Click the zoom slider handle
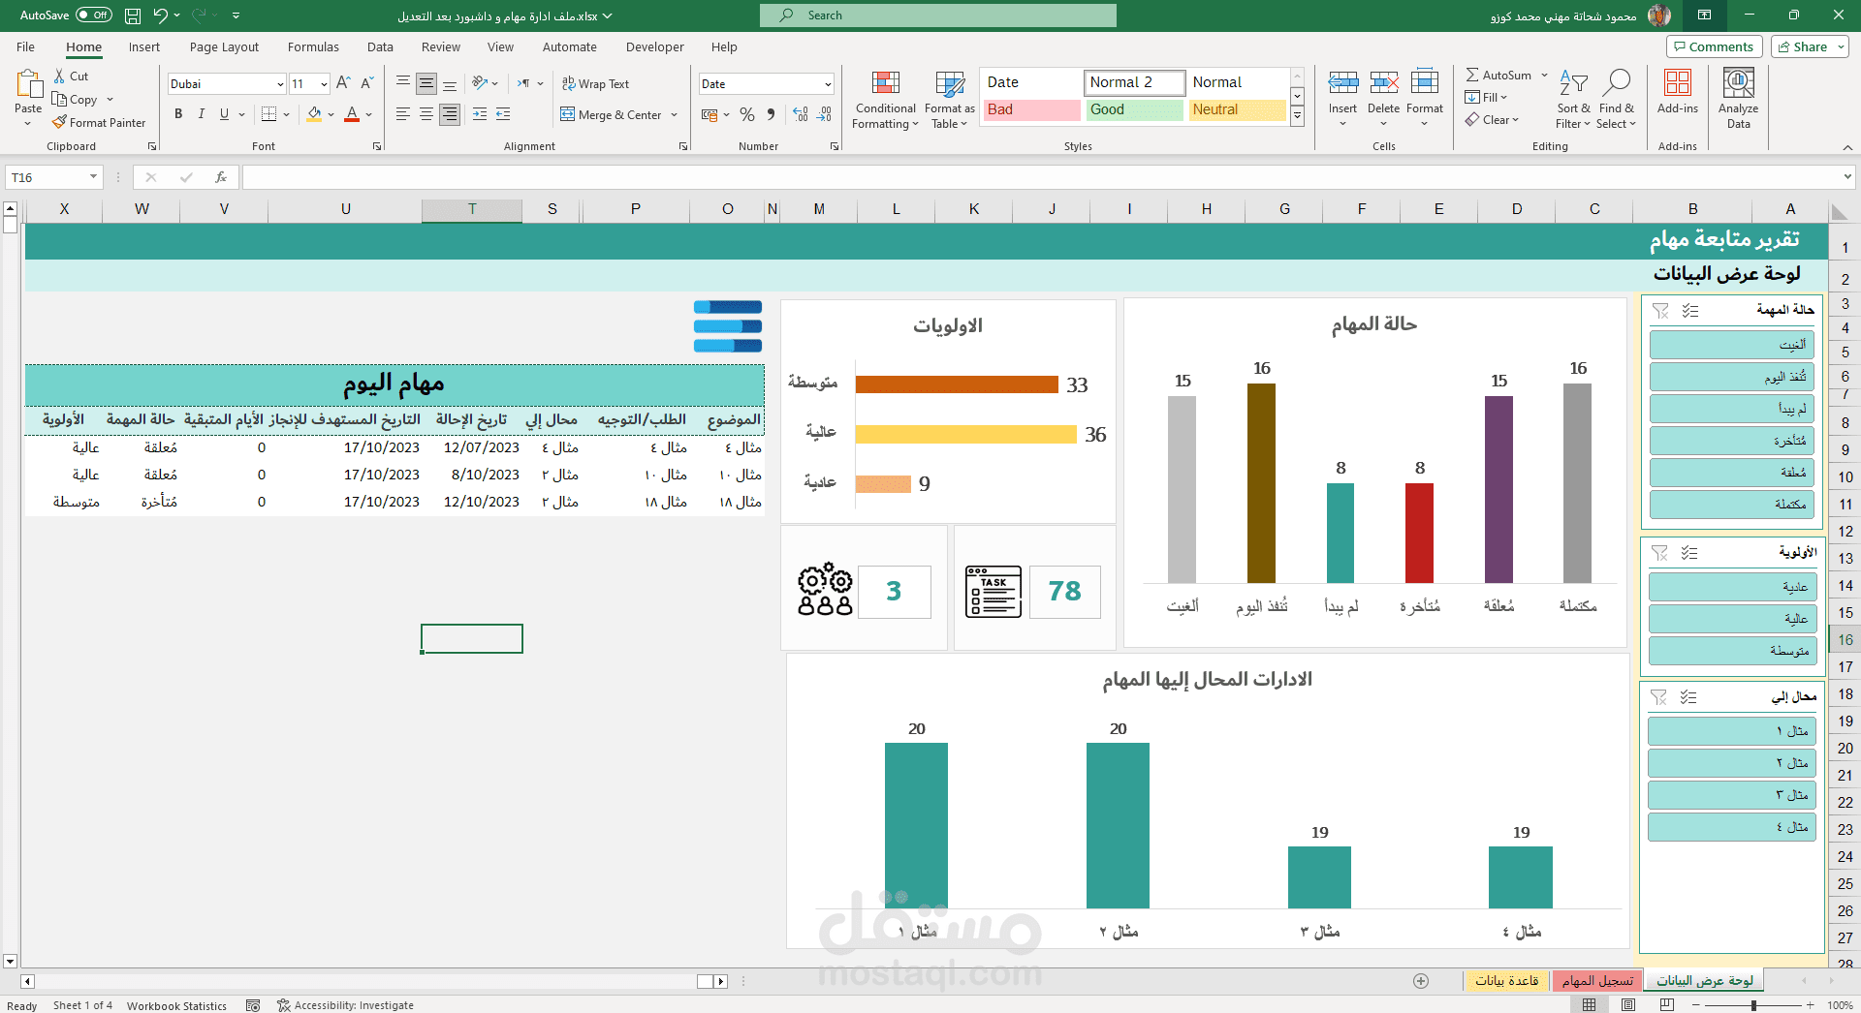Image resolution: width=1861 pixels, height=1013 pixels. (1753, 1005)
